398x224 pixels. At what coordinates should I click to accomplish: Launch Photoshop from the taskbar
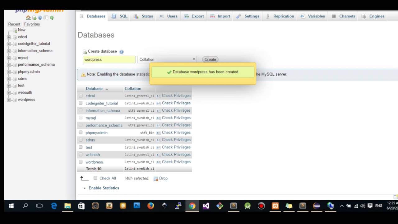pyautogui.click(x=137, y=206)
